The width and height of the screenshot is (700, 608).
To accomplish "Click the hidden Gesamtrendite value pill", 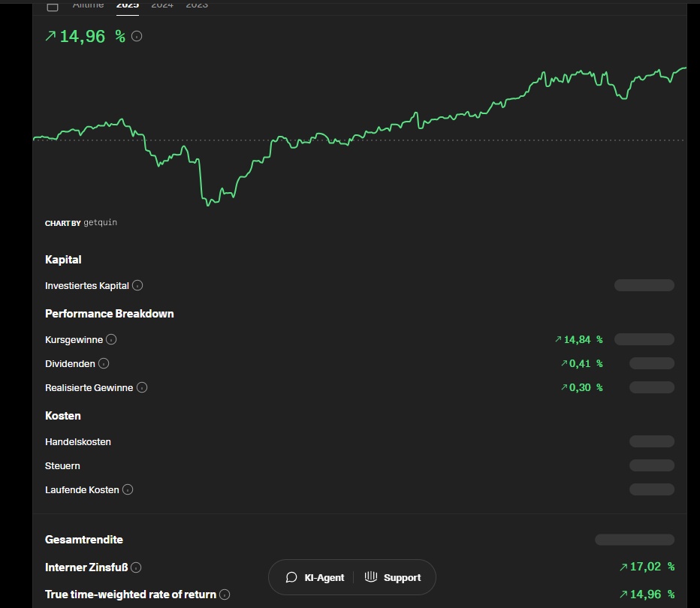I will [x=634, y=540].
